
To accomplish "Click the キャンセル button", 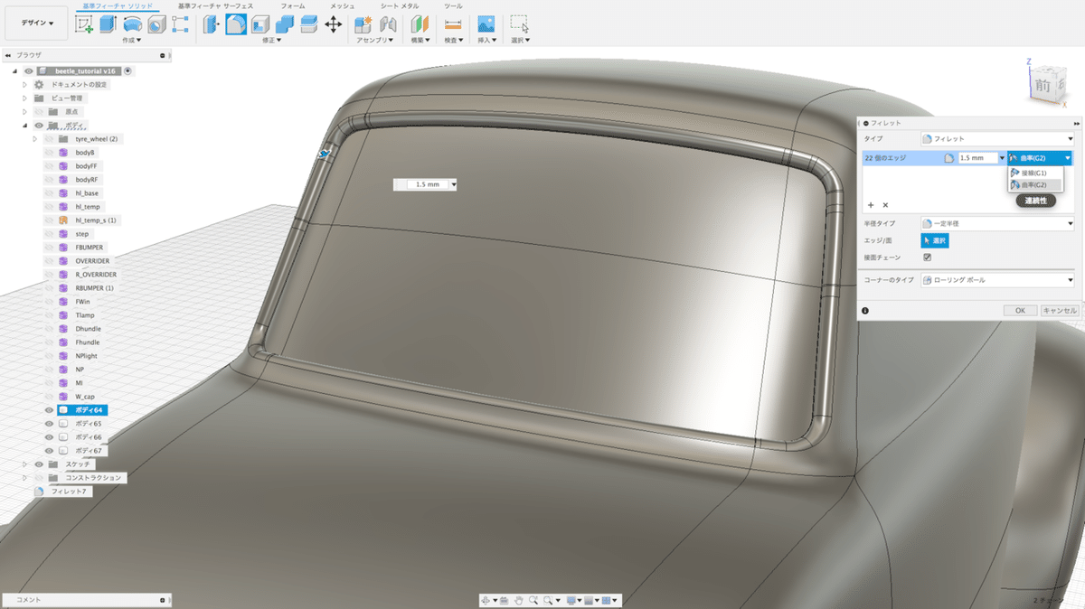I will coord(1059,310).
